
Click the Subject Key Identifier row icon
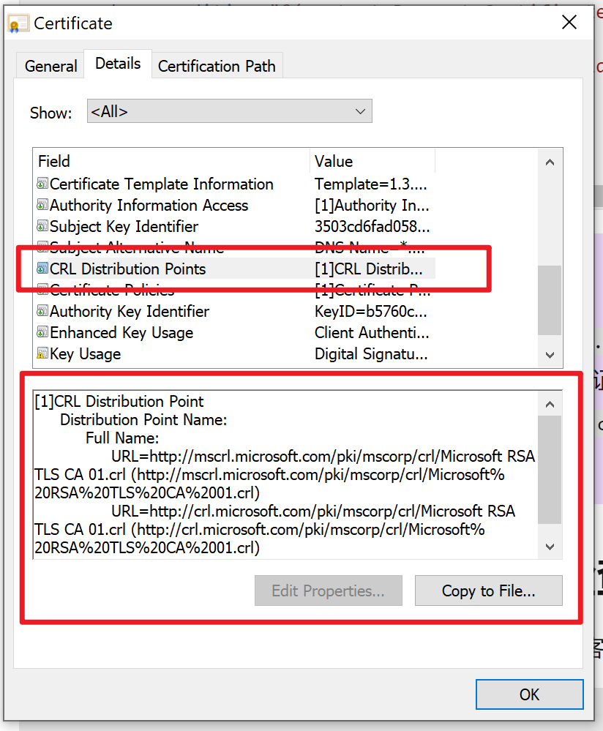point(43,227)
